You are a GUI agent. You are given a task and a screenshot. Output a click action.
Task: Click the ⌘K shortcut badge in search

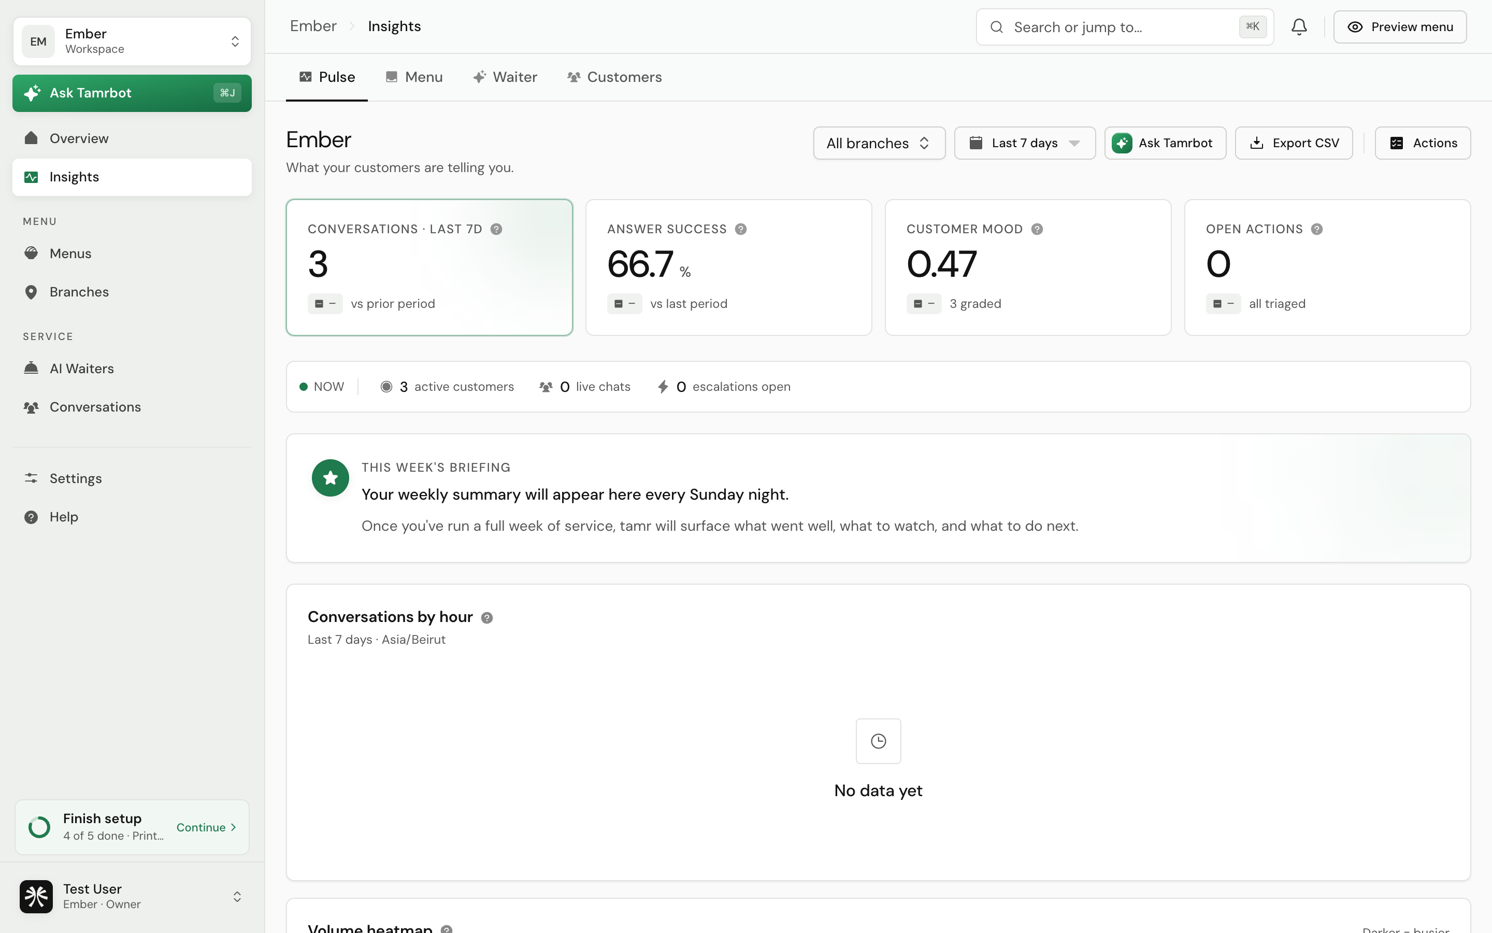[1252, 26]
